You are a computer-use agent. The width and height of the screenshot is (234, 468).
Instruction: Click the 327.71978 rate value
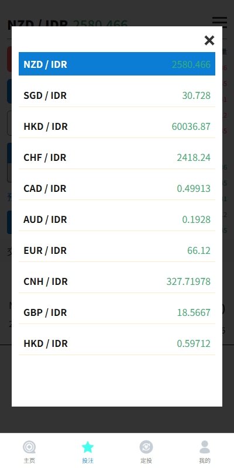click(188, 281)
